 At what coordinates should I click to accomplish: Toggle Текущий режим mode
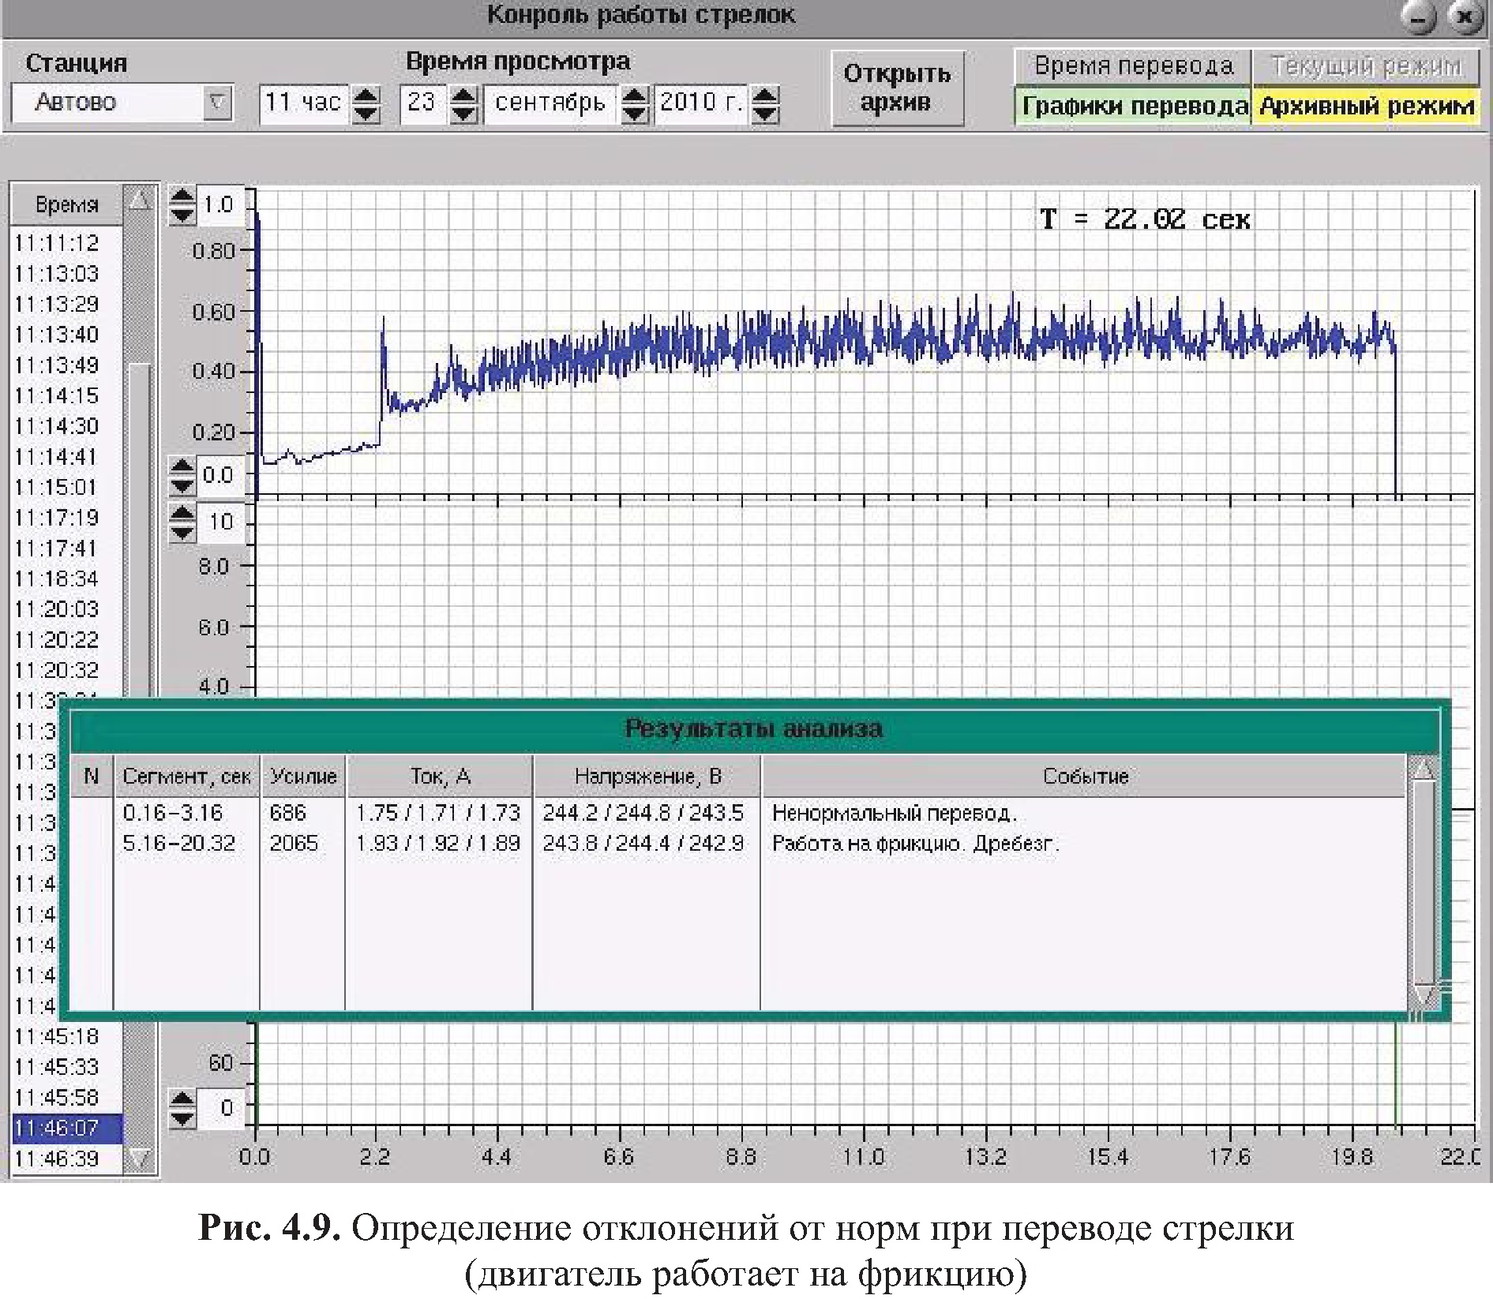coord(1366,66)
